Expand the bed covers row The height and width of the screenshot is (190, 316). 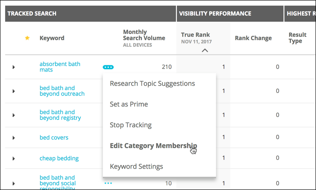[14, 138]
